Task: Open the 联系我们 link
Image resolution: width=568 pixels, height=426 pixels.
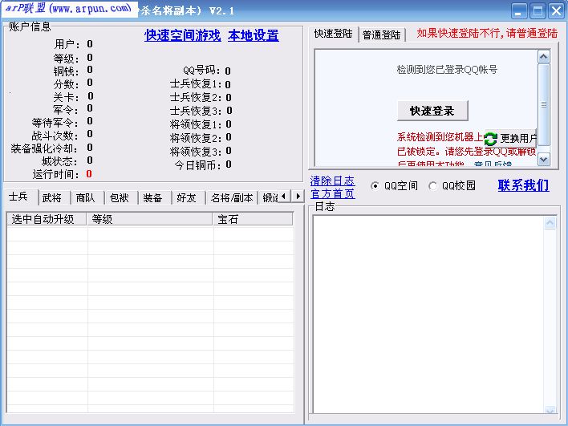Action: coord(523,185)
